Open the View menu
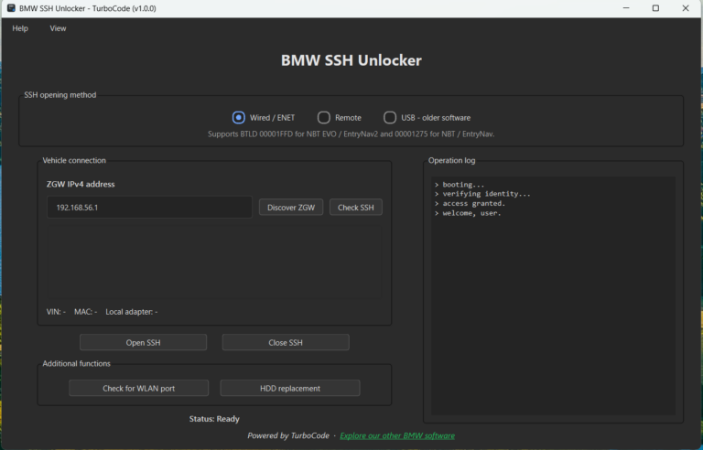The height and width of the screenshot is (450, 703). click(x=58, y=28)
